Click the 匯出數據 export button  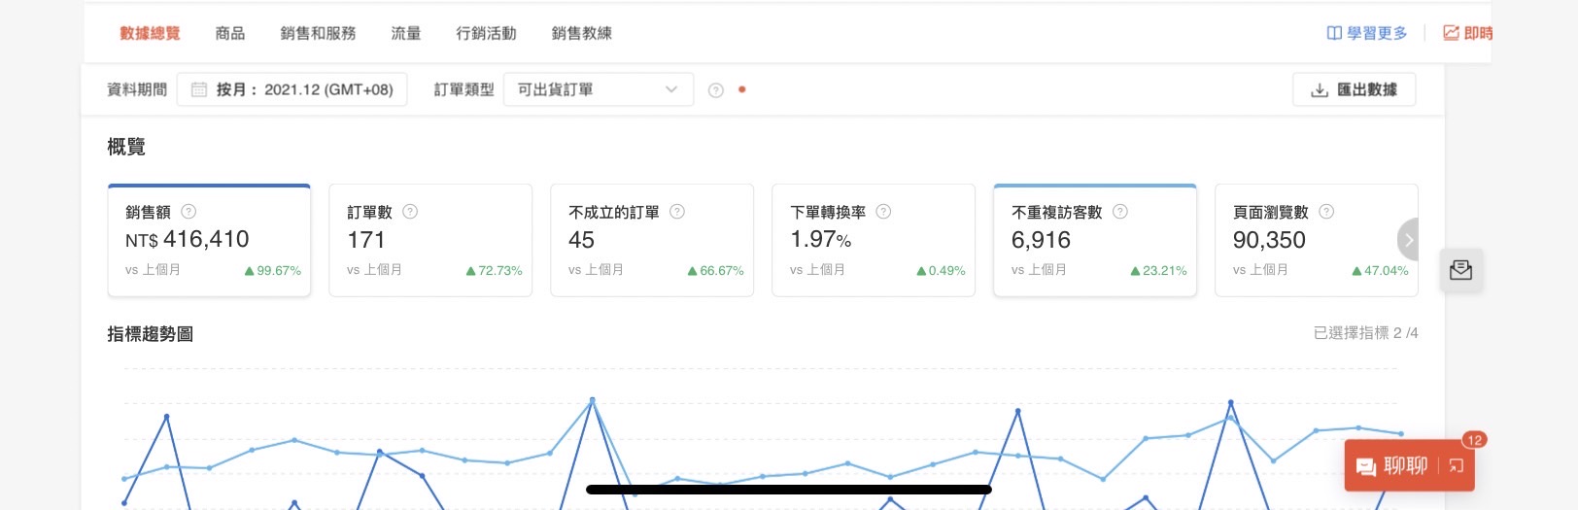pos(1354,89)
